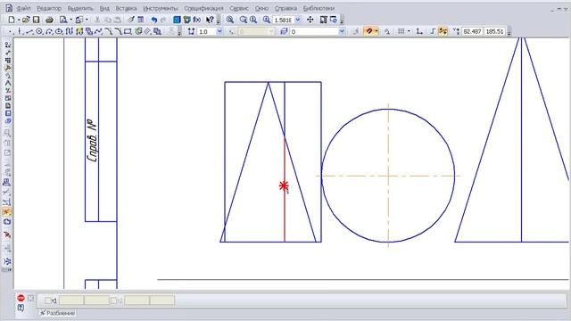This screenshot has height=321, width=571.
Task: Expand the cursor step 1.0 dropdown
Action: coord(219,32)
